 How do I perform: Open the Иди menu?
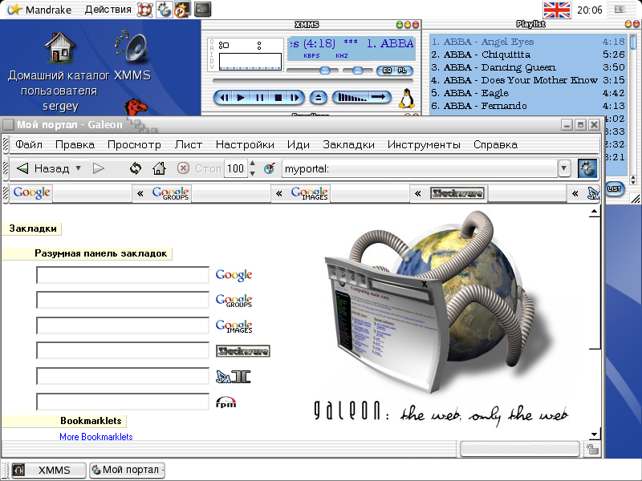(x=298, y=145)
